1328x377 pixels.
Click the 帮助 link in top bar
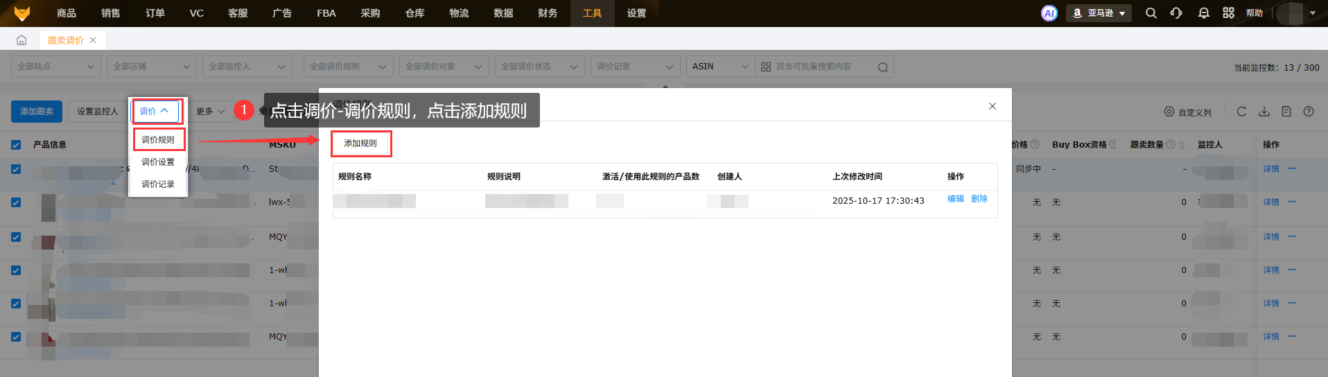pos(1255,13)
